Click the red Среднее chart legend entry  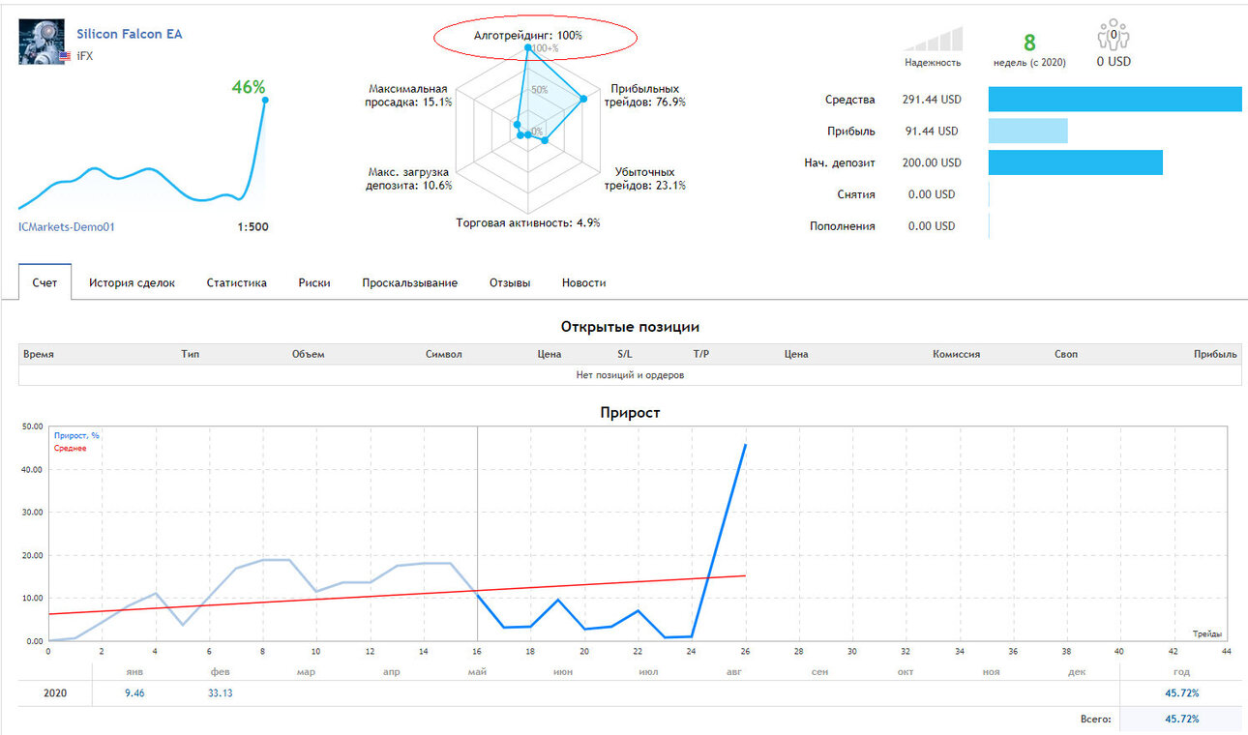click(71, 448)
